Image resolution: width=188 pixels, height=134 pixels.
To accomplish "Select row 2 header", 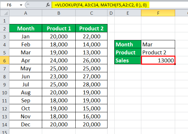I will (x=5, y=28).
